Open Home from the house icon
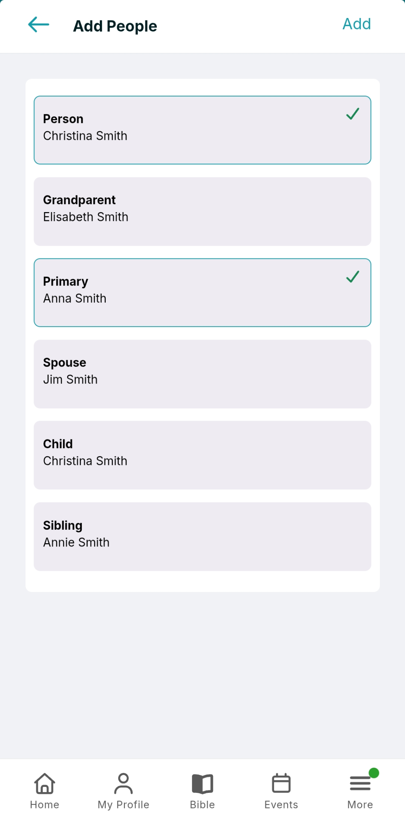This screenshot has height=818, width=405. tap(45, 783)
